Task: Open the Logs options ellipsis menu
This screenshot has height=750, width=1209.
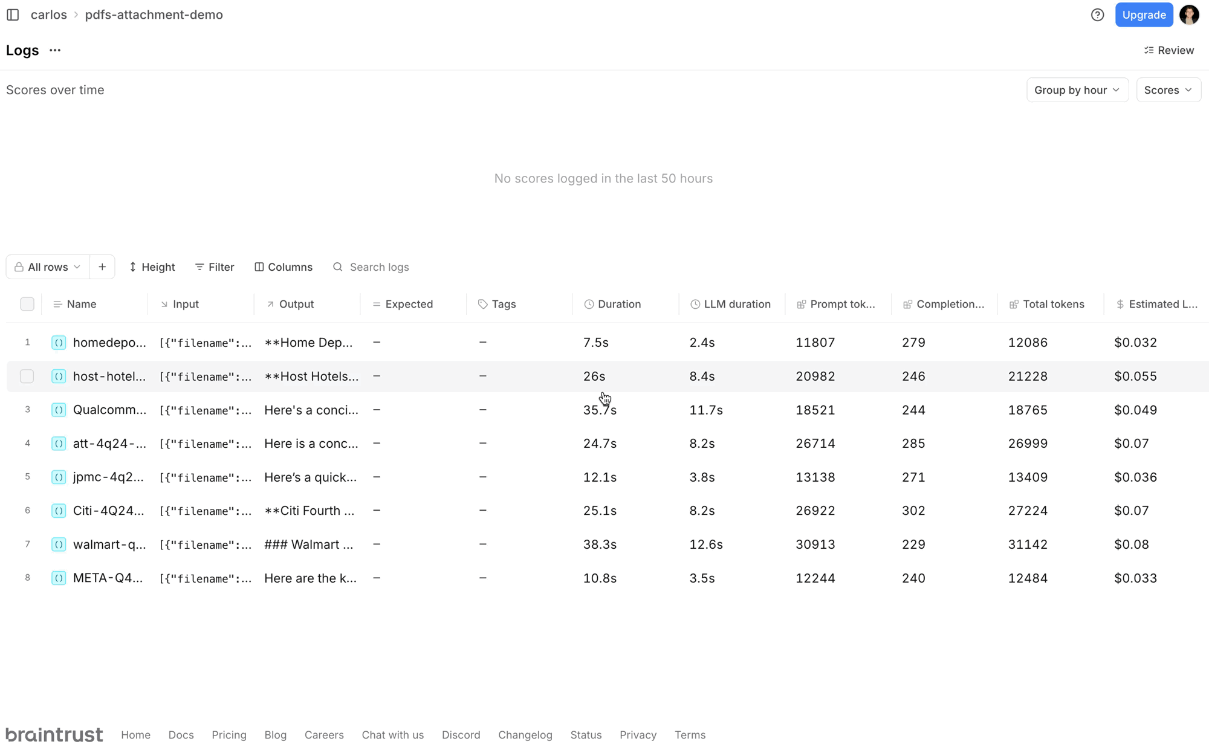Action: tap(54, 50)
